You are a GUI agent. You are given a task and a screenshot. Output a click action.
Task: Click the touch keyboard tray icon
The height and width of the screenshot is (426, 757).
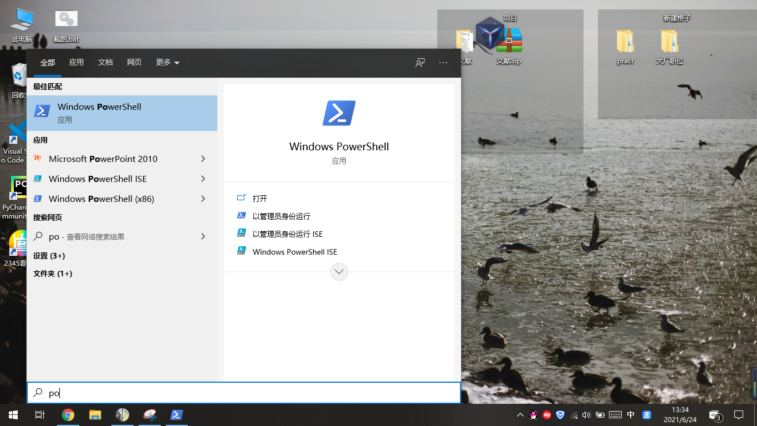[615, 415]
